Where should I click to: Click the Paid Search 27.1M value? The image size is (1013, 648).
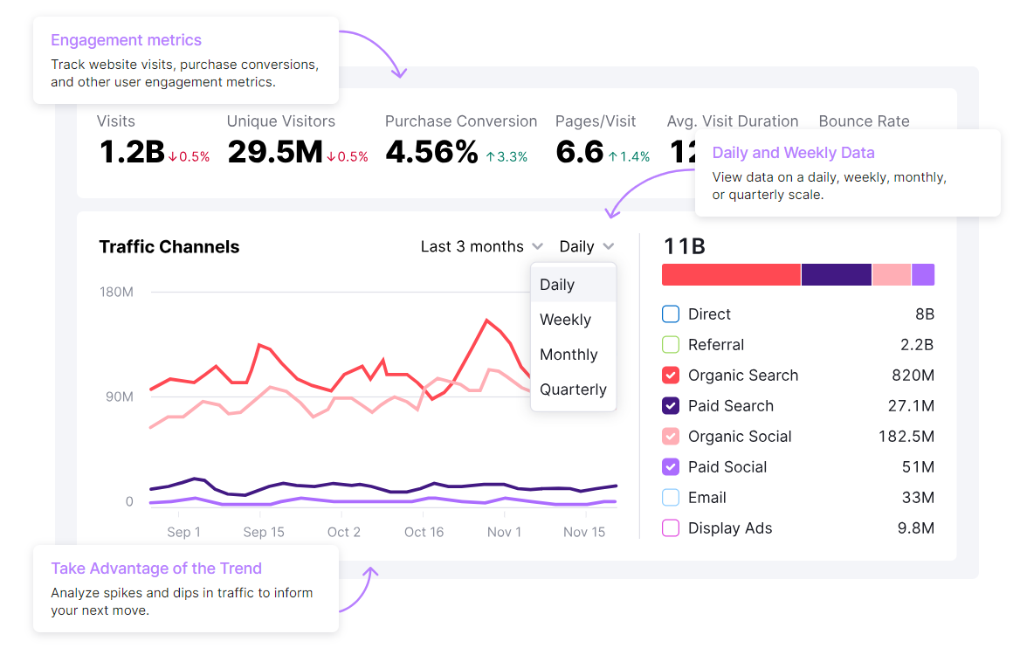911,406
